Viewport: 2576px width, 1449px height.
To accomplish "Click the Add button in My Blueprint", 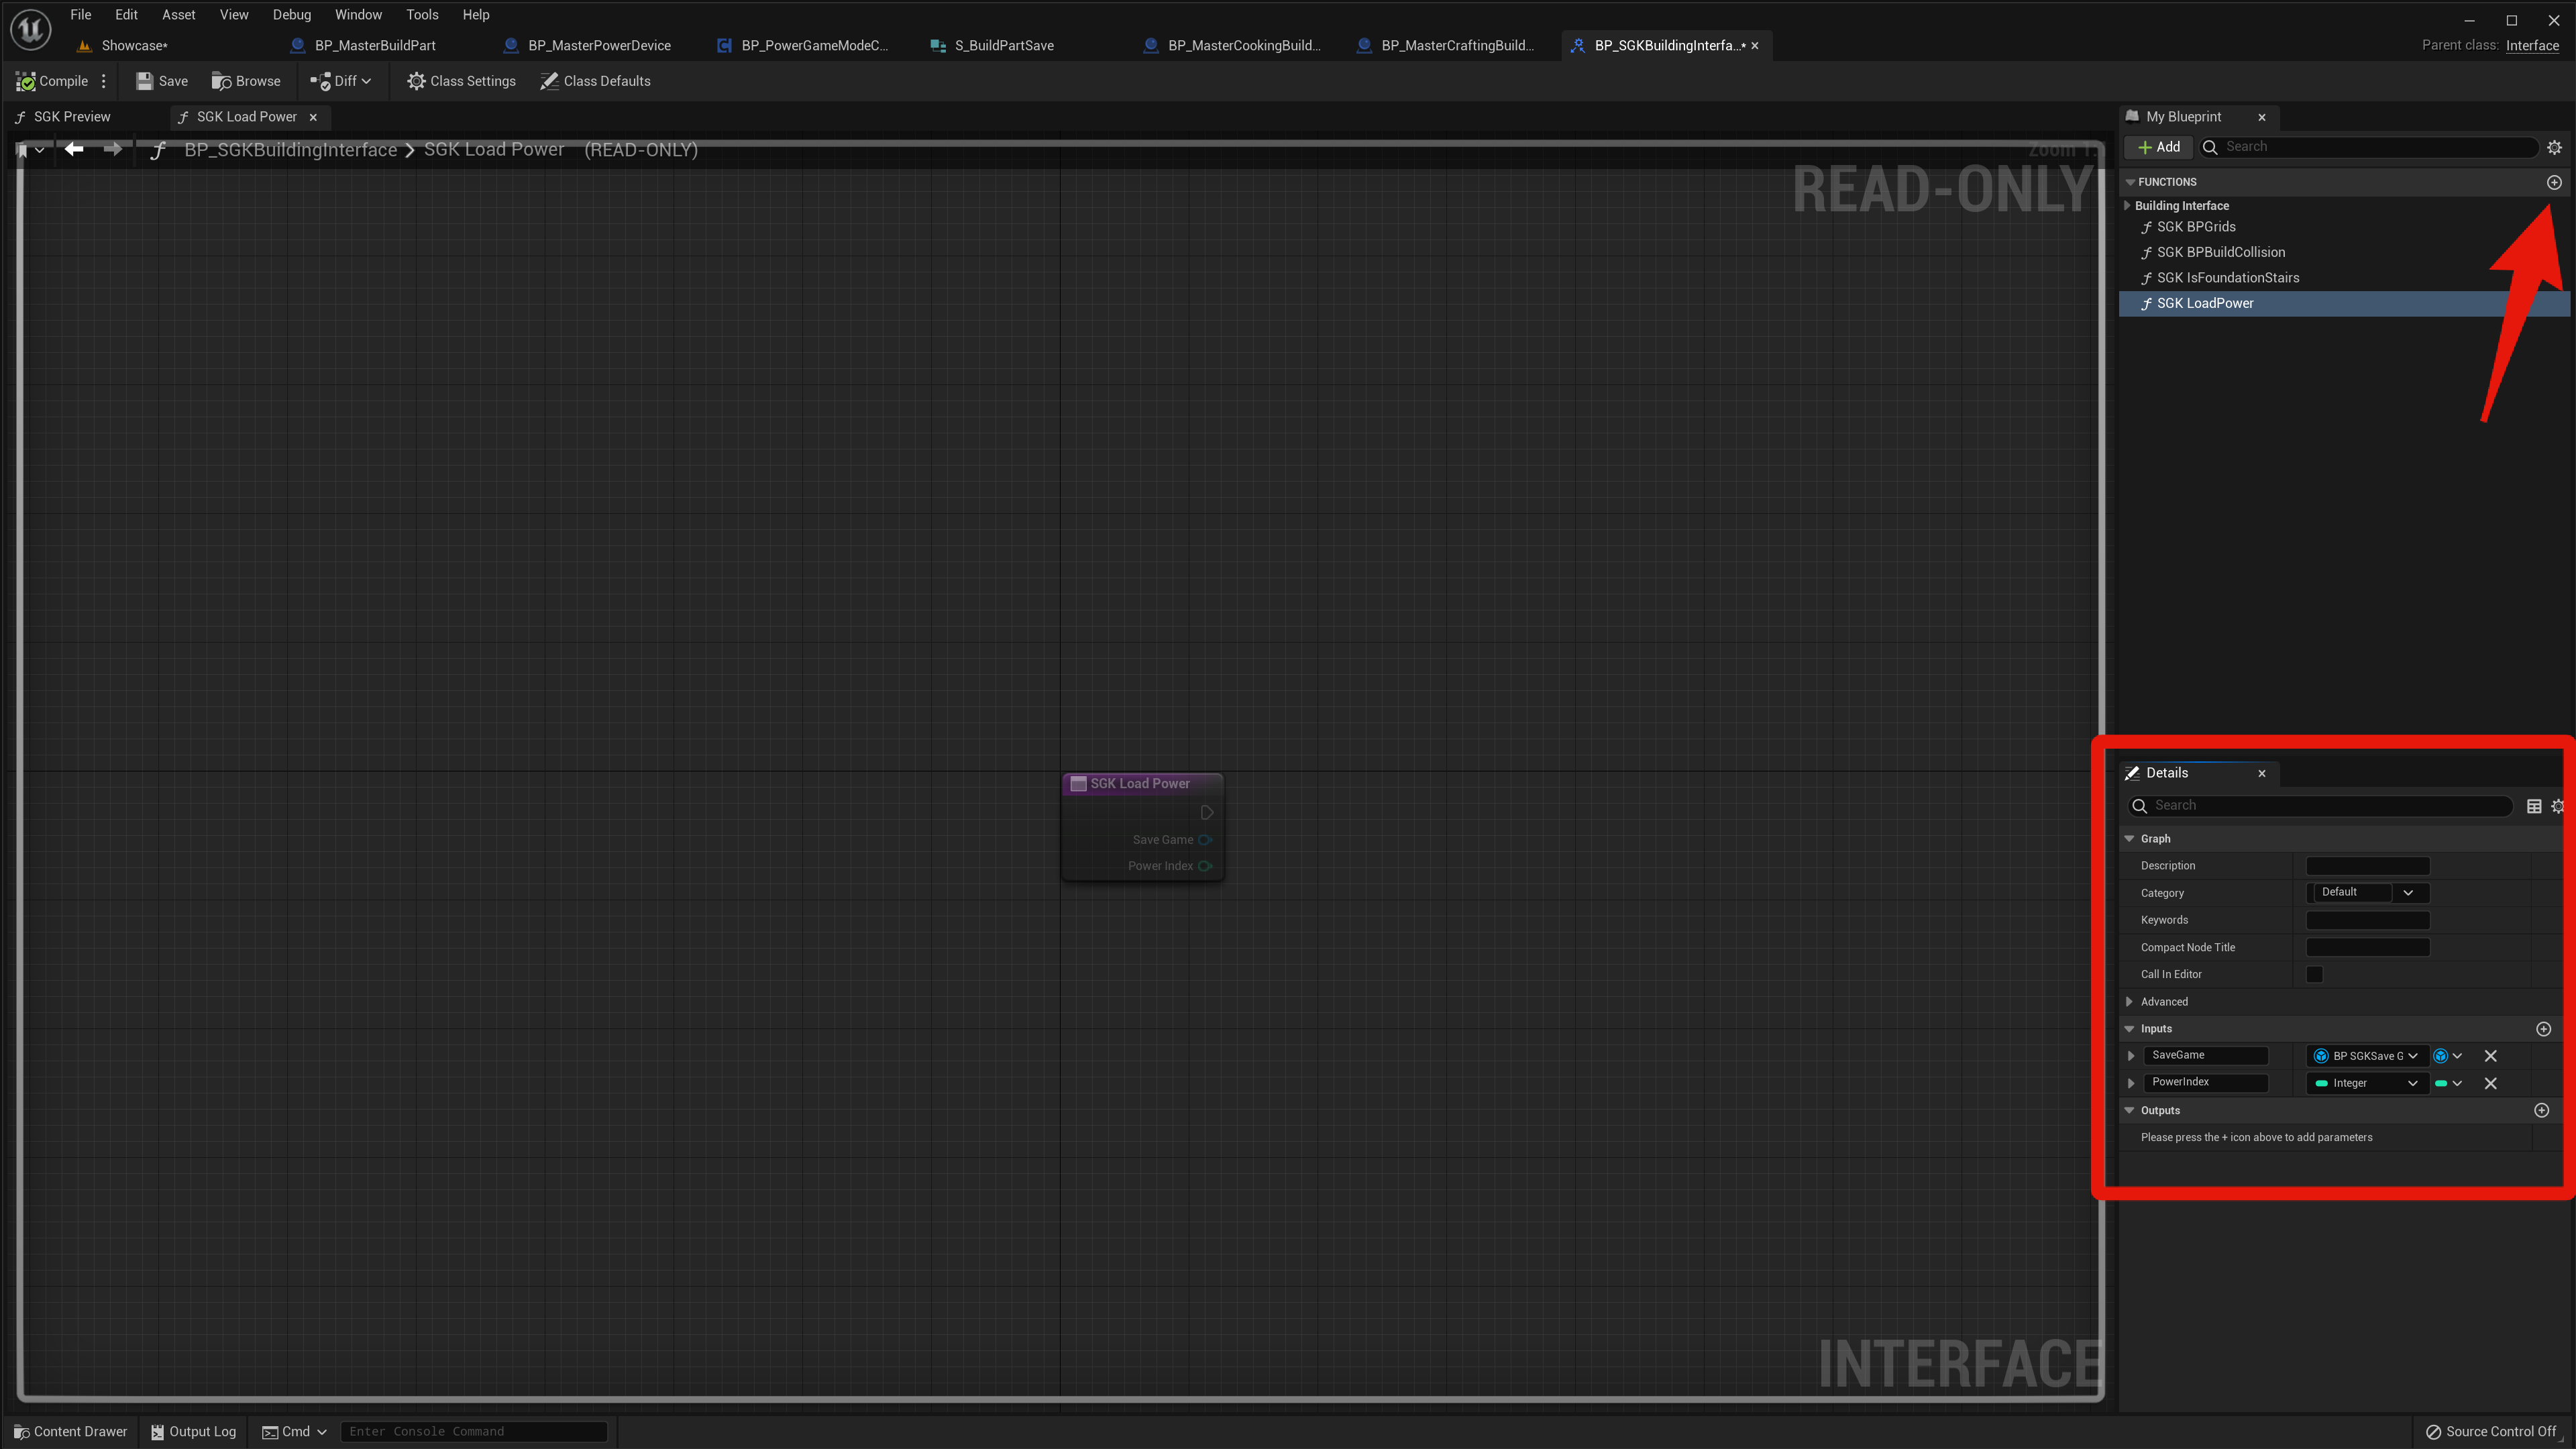I will (x=2158, y=147).
